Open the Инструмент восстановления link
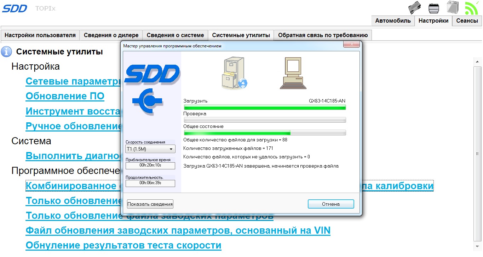 73,111
